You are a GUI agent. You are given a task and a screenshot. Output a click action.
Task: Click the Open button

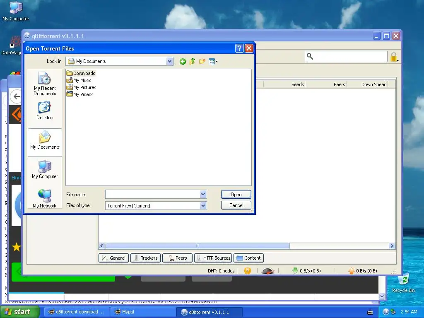point(236,195)
